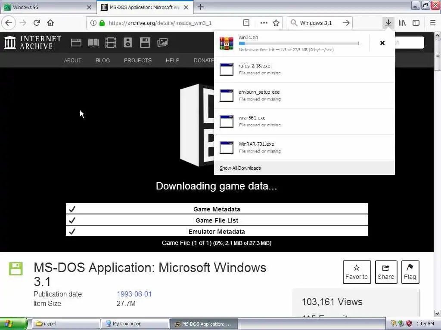Open the 1993-06-01 publication date link

tap(134, 294)
